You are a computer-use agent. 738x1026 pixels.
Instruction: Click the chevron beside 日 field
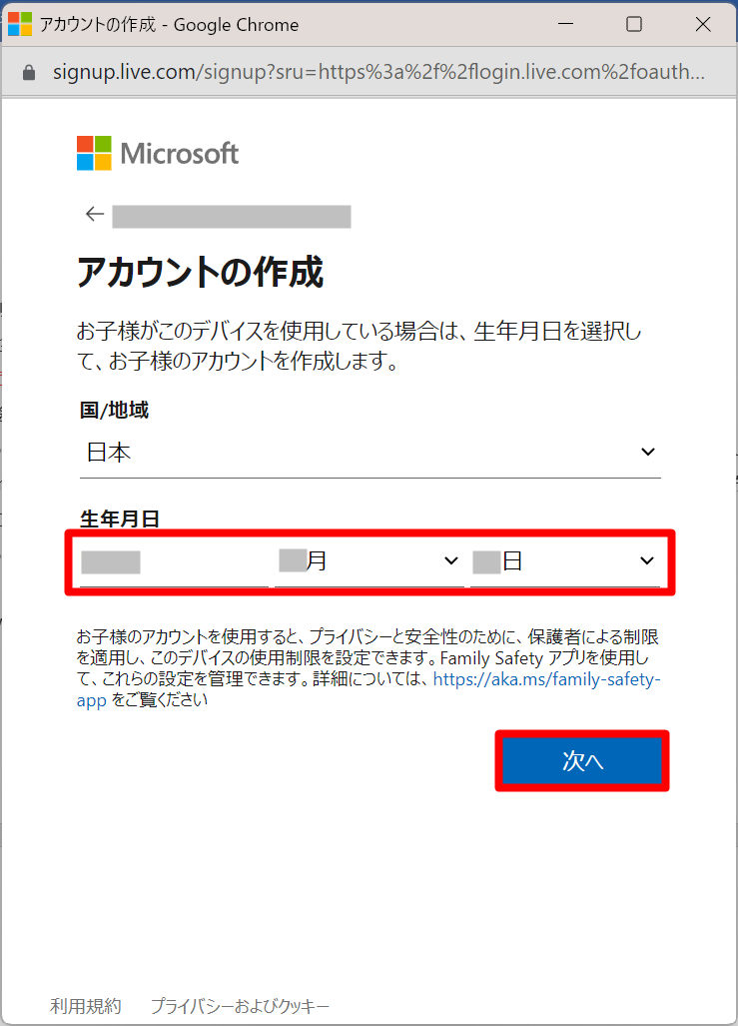pyautogui.click(x=646, y=560)
